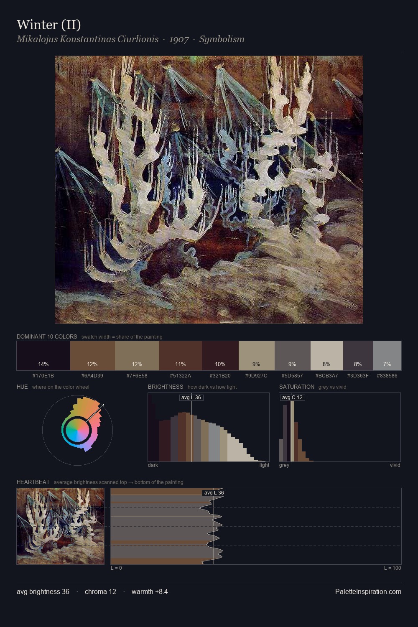Click hex code '#170E1B' text
Viewport: 418px width, 627px height.
pyautogui.click(x=43, y=375)
